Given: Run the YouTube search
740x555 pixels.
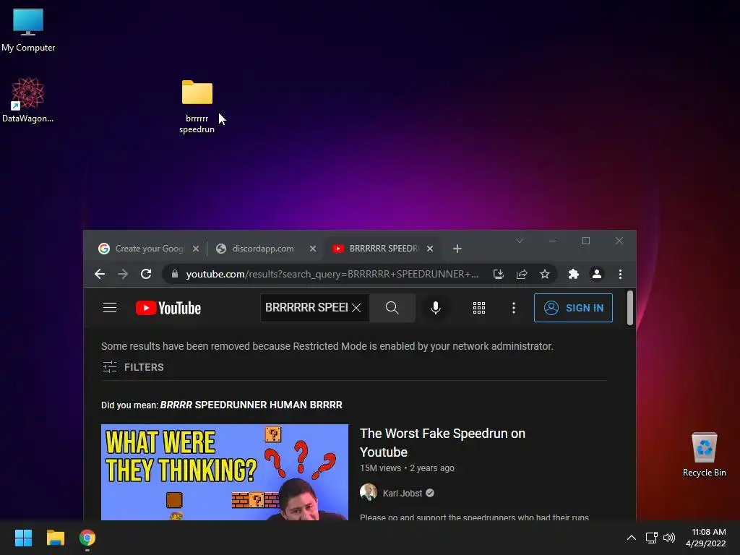Looking at the screenshot, I should (x=392, y=308).
